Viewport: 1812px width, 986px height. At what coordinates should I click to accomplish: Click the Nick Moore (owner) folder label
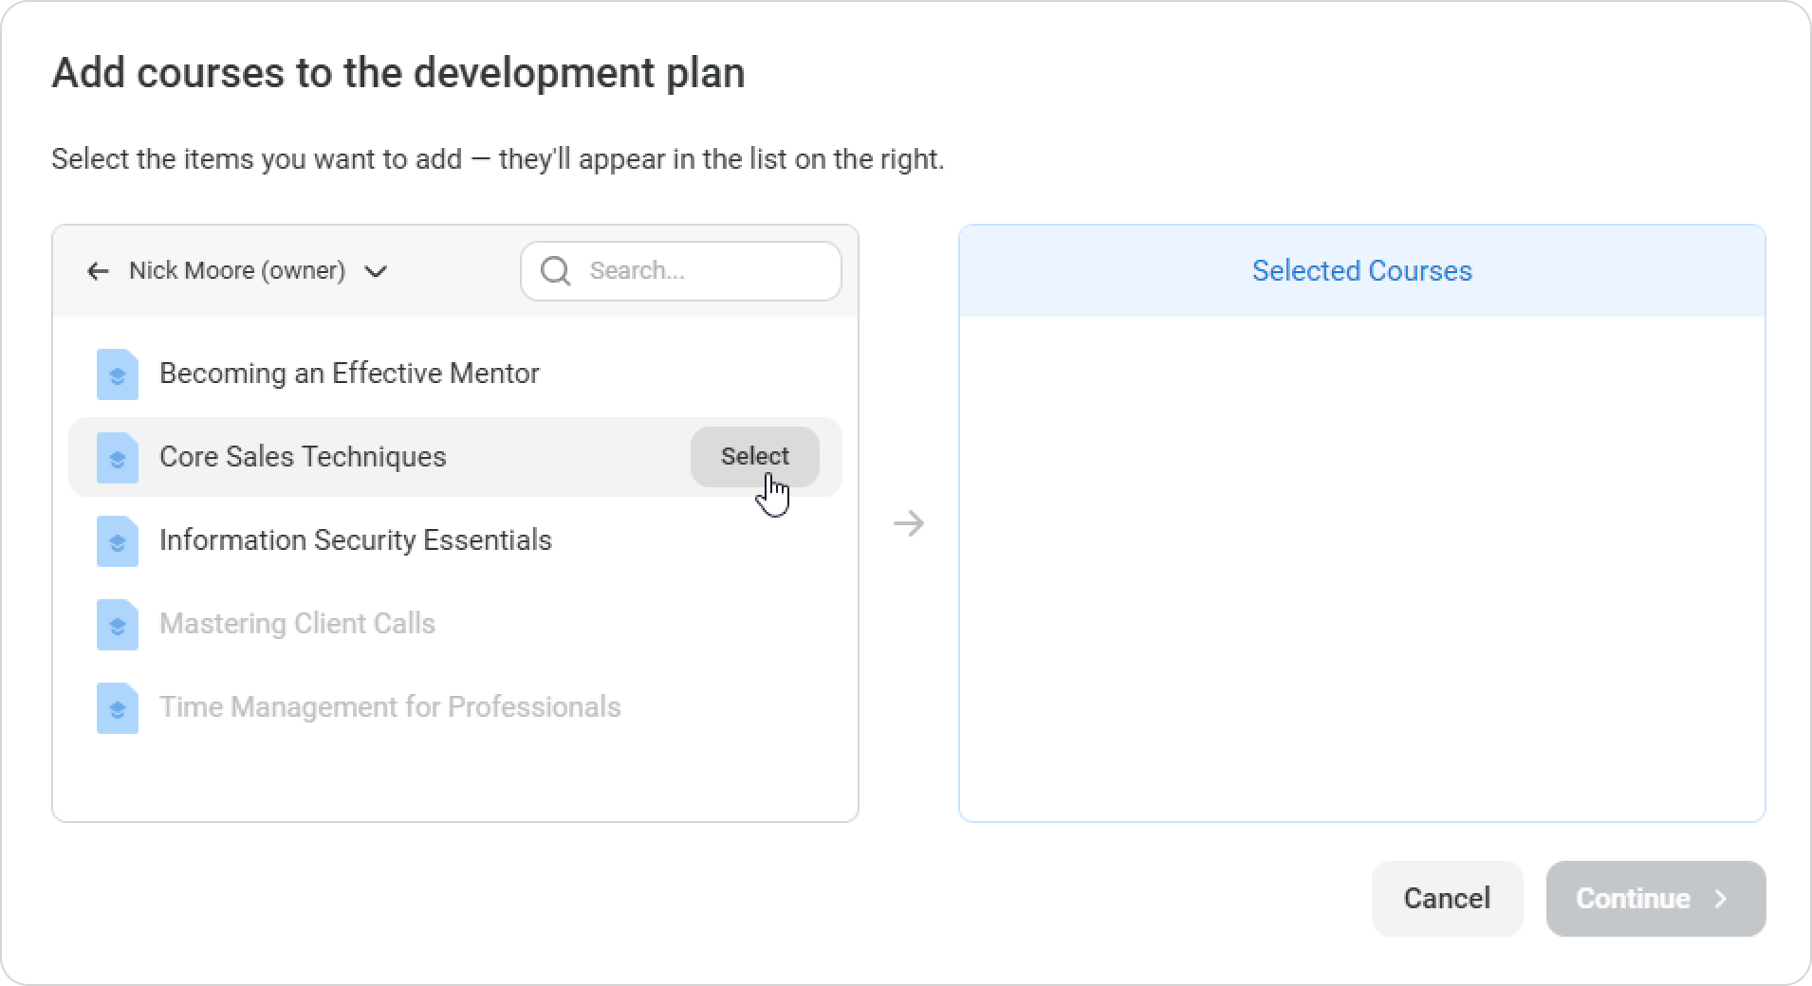tap(237, 271)
